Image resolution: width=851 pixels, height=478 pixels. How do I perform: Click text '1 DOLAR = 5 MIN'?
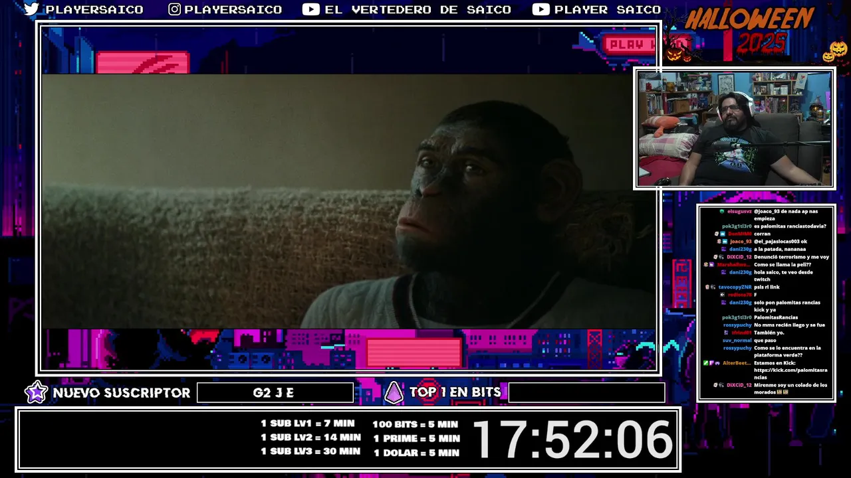pyautogui.click(x=416, y=453)
